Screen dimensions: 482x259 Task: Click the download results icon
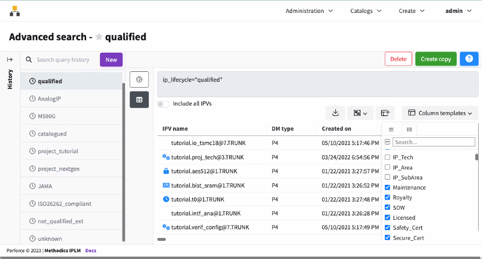(335, 113)
